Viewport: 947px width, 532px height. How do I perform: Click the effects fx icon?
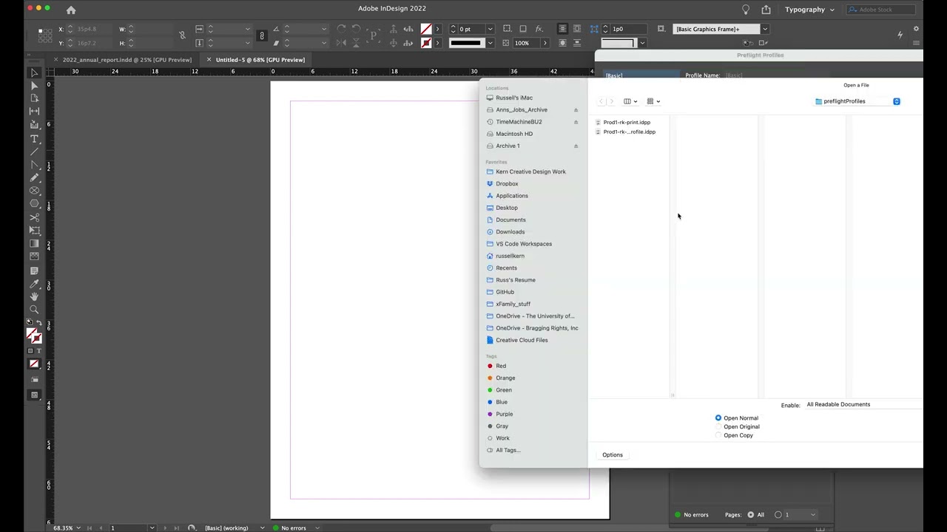[x=539, y=29]
